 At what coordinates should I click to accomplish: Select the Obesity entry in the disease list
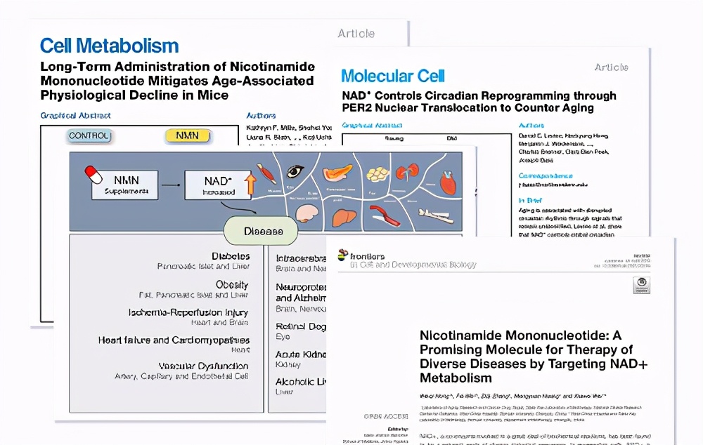pyautogui.click(x=232, y=285)
